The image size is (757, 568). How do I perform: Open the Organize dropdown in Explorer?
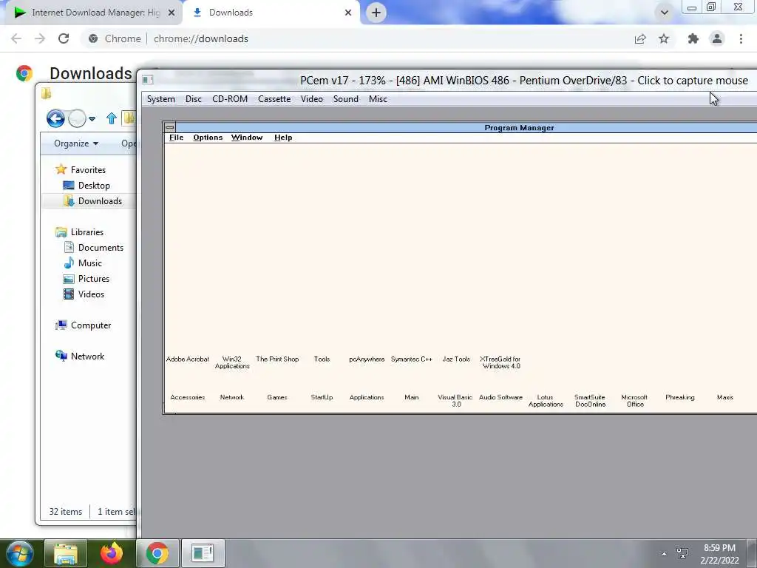pos(76,143)
